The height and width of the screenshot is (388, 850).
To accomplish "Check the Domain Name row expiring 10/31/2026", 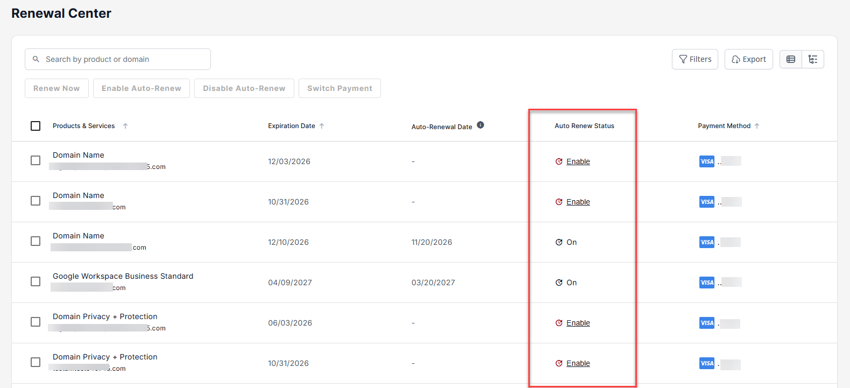I will tap(36, 201).
